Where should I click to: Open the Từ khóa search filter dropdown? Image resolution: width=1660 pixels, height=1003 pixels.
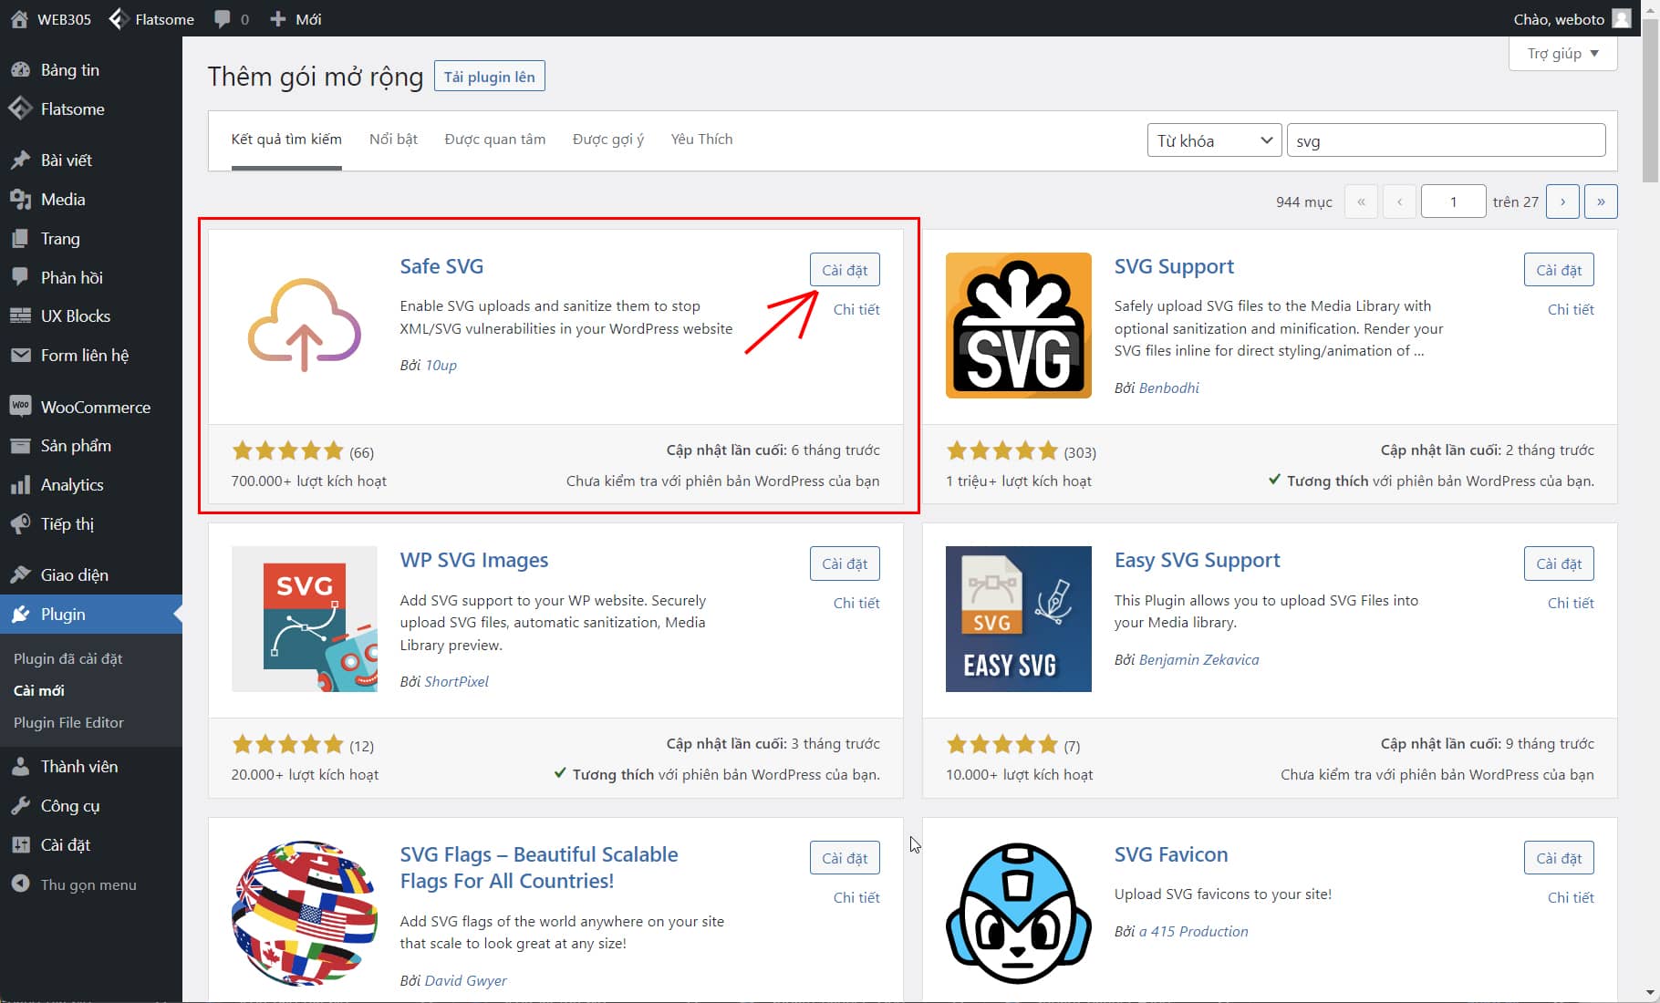[1213, 140]
